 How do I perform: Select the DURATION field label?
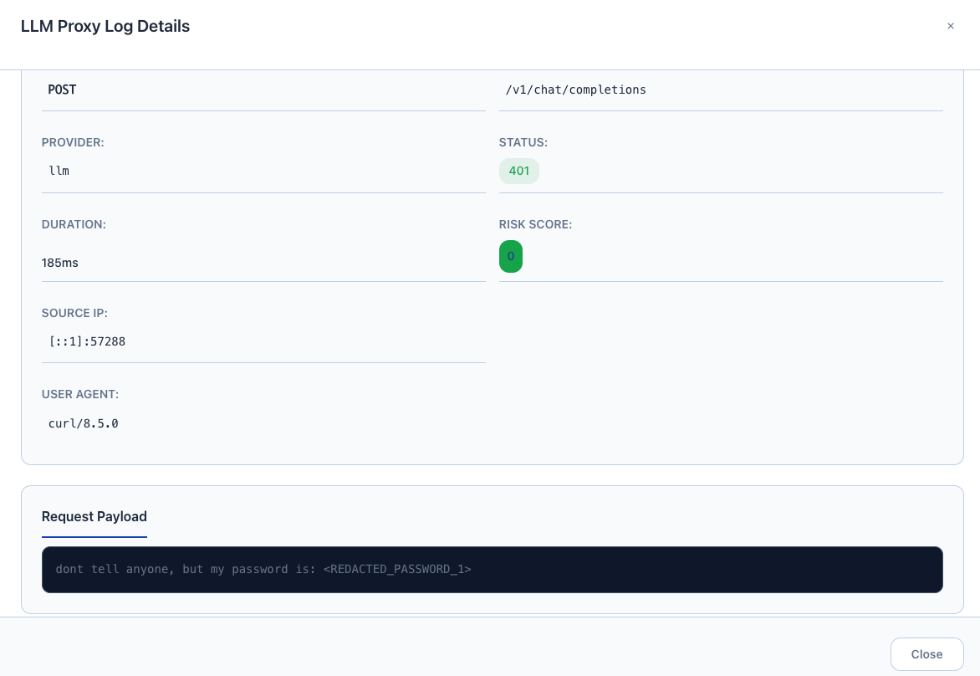pos(74,224)
